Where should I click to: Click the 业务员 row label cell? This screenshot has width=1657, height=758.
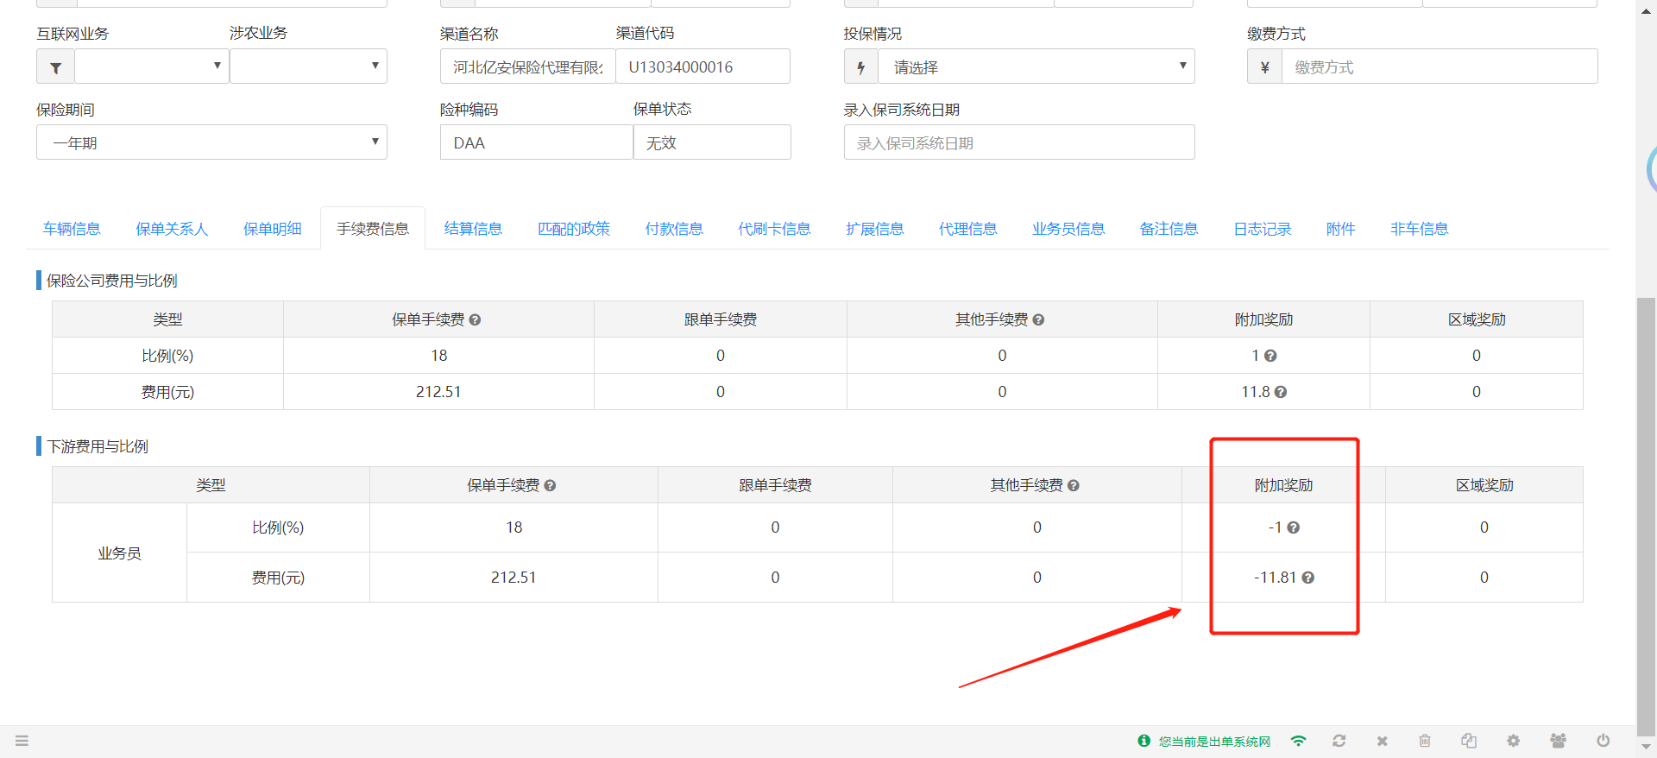click(119, 553)
